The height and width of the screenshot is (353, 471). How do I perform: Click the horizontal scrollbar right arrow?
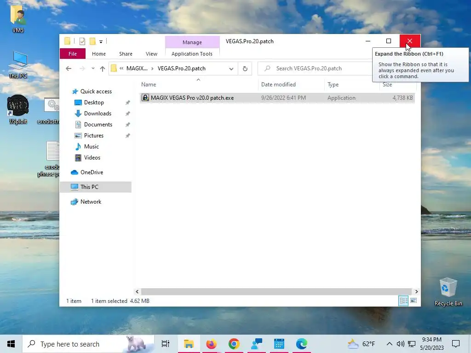pos(416,291)
